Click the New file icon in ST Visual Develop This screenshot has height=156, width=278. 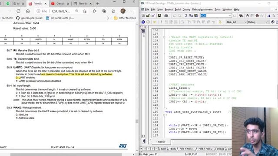[x=143, y=16]
